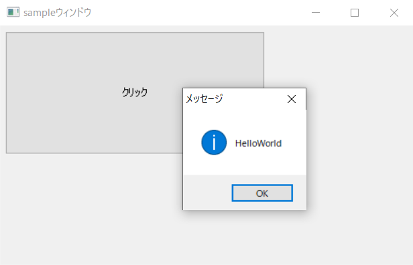This screenshot has height=265, width=413.
Task: Click the メッセージ dialog title text
Action: click(204, 99)
